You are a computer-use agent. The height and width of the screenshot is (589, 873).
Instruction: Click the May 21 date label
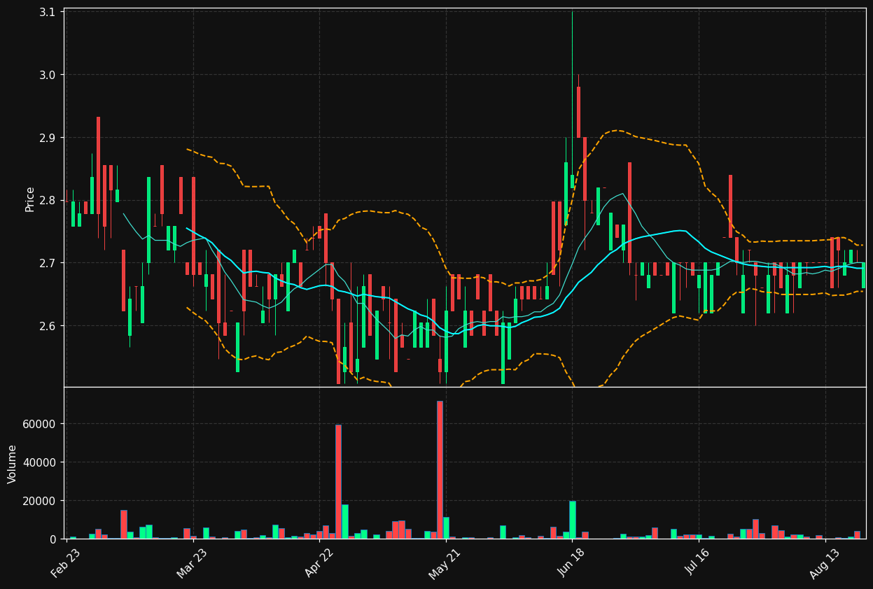tap(445, 563)
